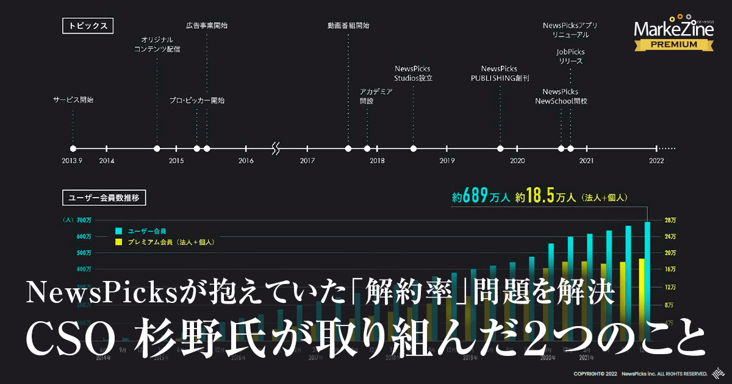Click the MarkeZine Premium logo
Viewport: 732px width, 384px height.
pos(673,32)
